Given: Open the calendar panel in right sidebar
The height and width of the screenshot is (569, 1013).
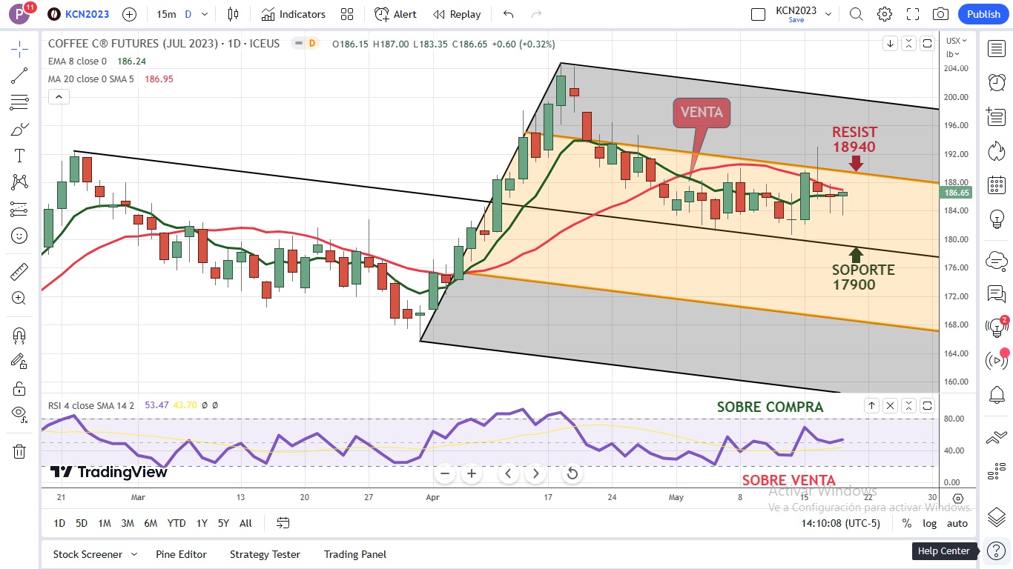Looking at the screenshot, I should click(997, 184).
